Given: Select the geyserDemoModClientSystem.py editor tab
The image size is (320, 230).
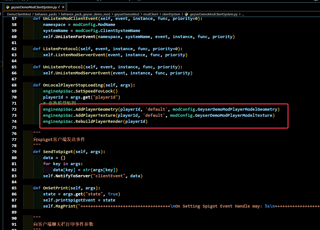Looking at the screenshot, I should (35, 7).
